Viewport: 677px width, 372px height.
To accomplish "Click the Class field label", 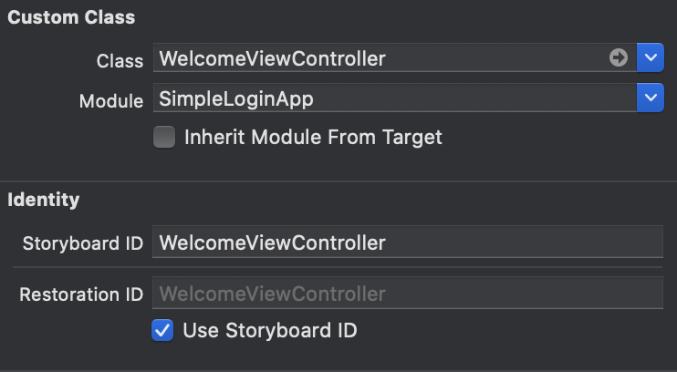I will click(120, 60).
